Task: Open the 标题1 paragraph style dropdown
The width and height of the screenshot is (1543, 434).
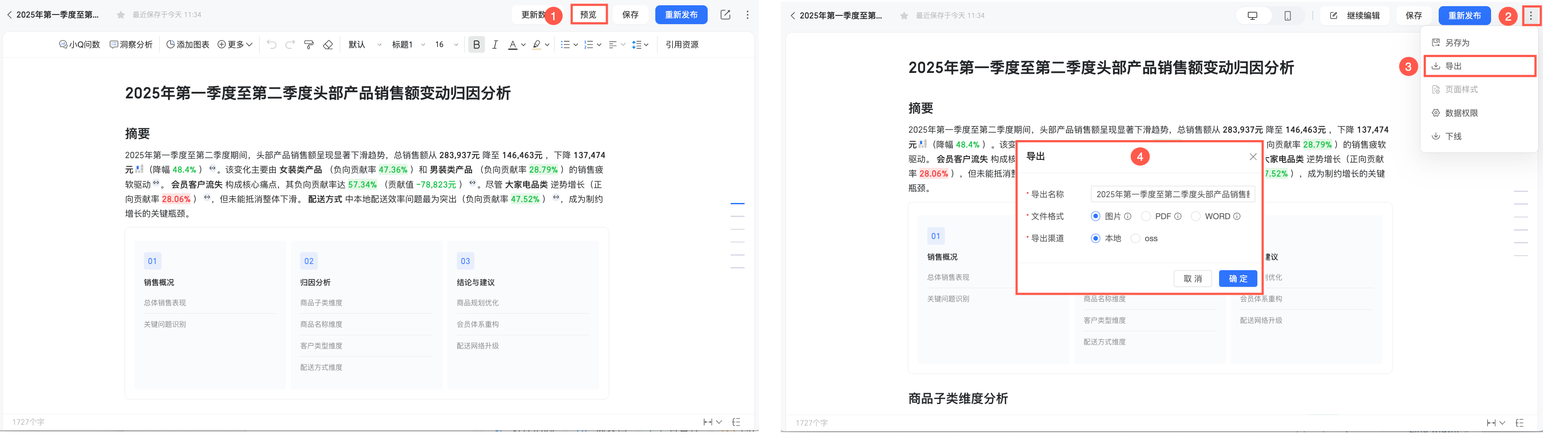Action: click(408, 45)
